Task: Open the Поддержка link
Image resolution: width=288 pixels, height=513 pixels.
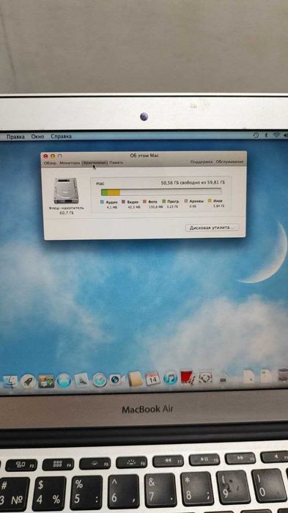Action: click(202, 161)
